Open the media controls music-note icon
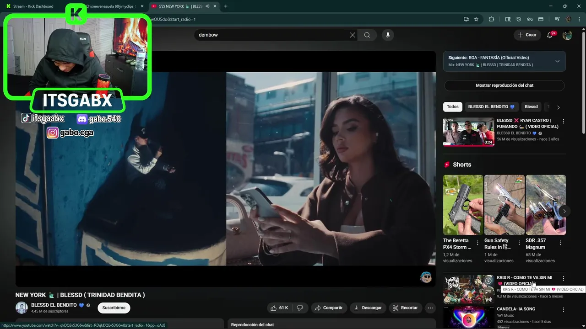 click(x=557, y=19)
